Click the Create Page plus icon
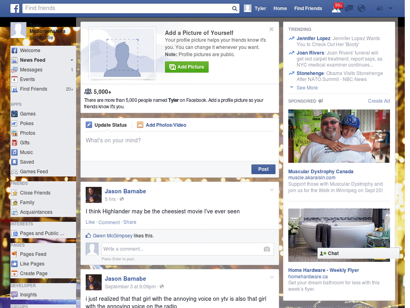 click(x=14, y=274)
